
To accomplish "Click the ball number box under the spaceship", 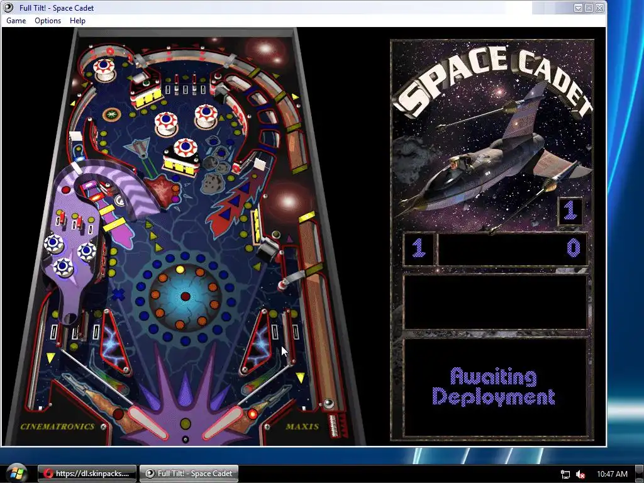I will click(570, 211).
